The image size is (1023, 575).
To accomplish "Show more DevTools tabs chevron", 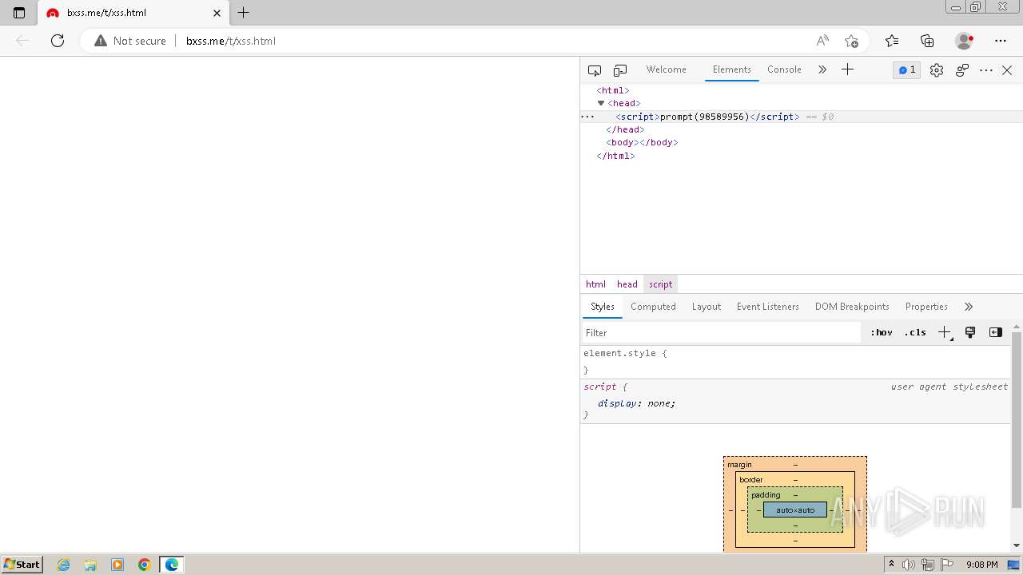I will 822,69.
